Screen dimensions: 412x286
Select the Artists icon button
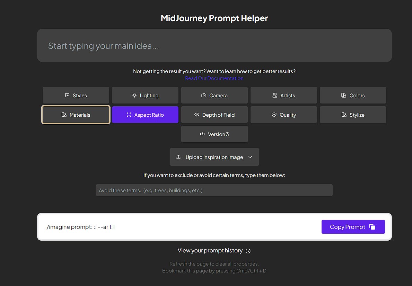[274, 95]
